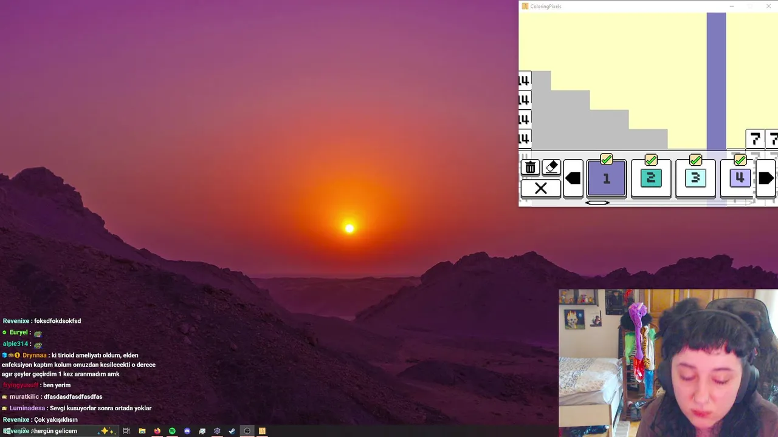Click the chat message "foksdfokdsokfsd"

click(58, 321)
